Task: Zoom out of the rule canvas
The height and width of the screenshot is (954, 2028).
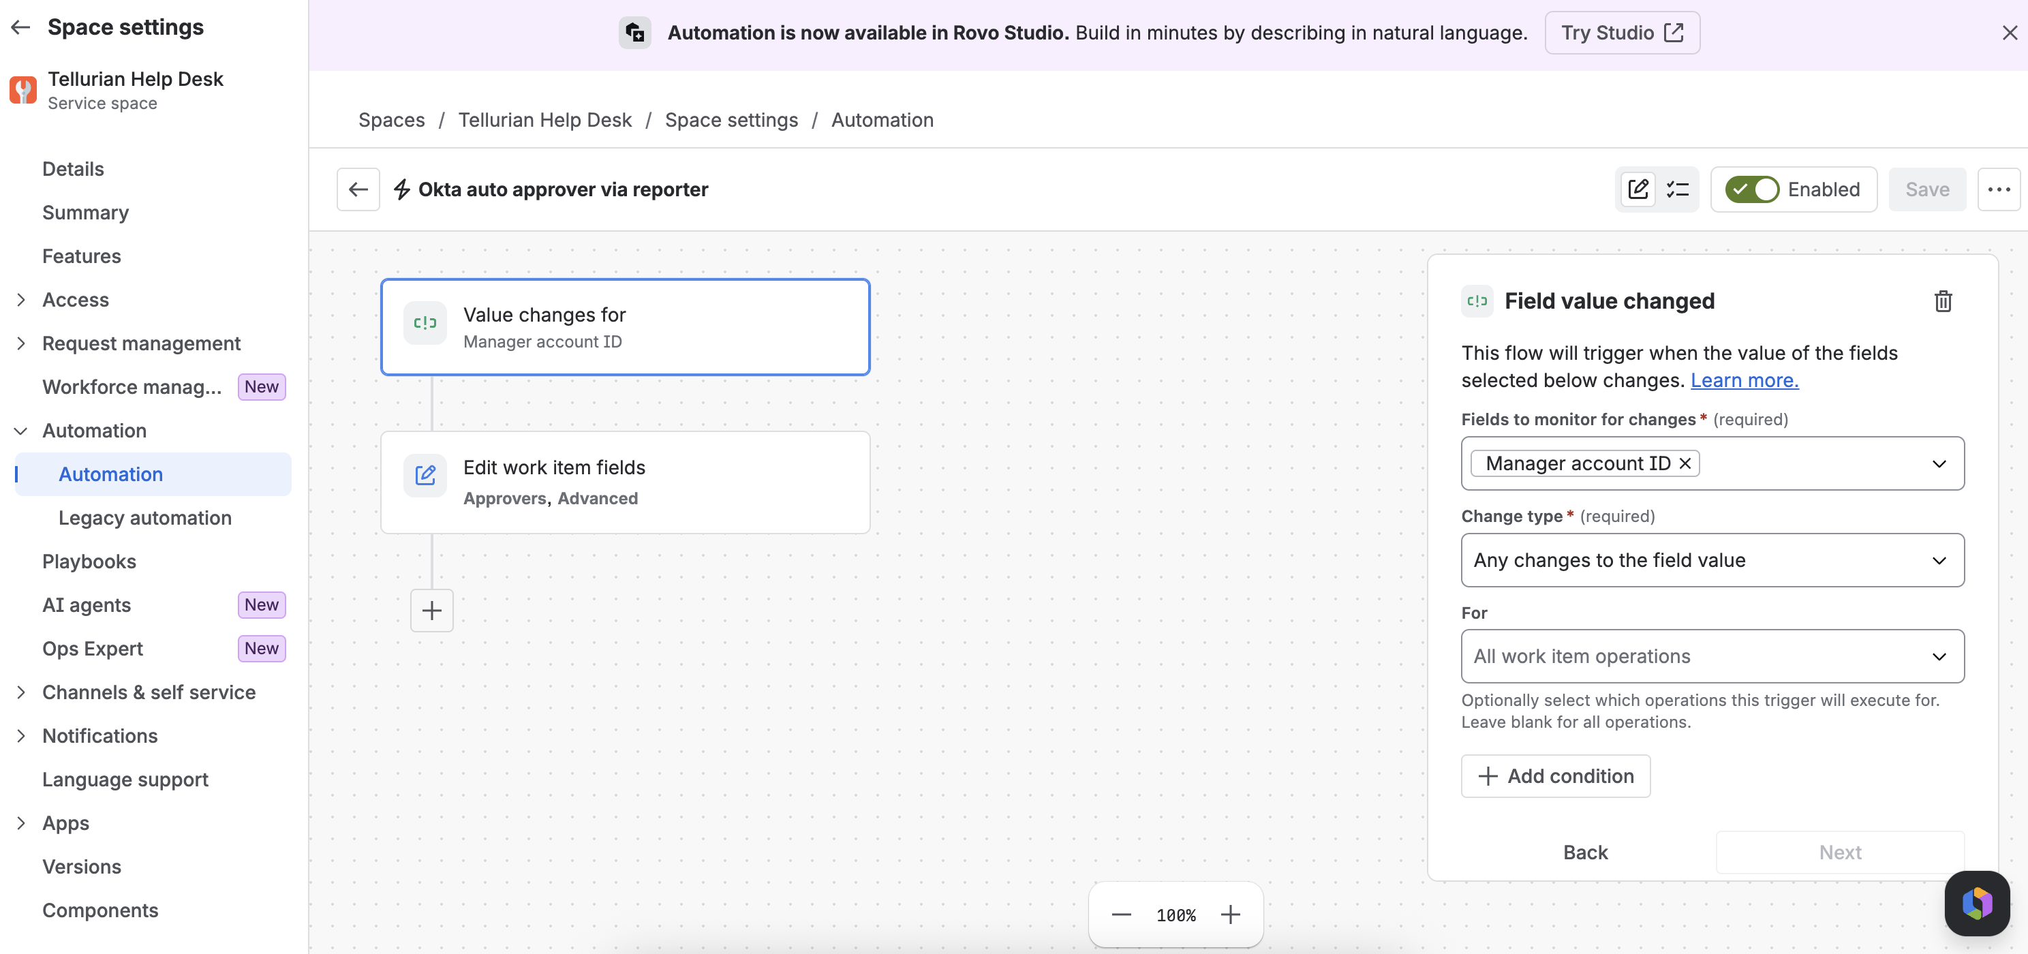Action: pyautogui.click(x=1122, y=914)
